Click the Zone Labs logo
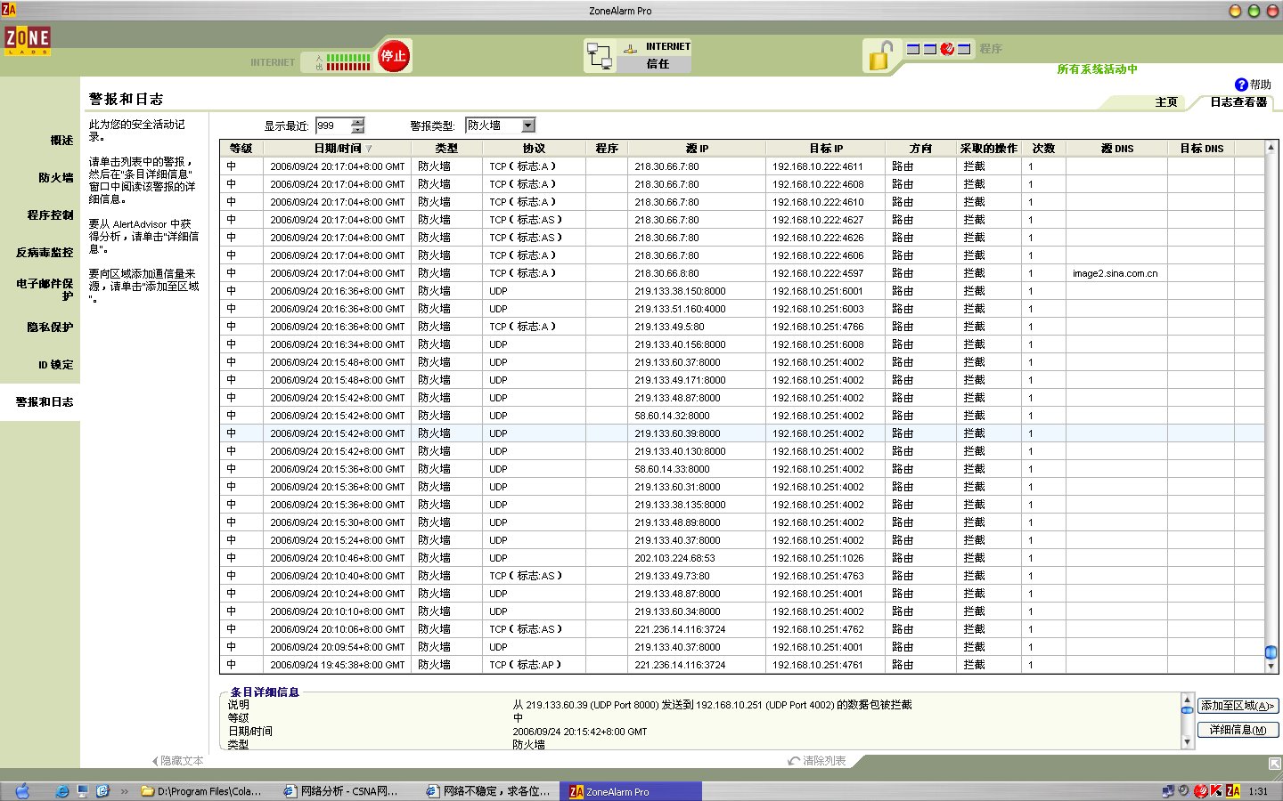The height and width of the screenshot is (801, 1283). [x=28, y=40]
